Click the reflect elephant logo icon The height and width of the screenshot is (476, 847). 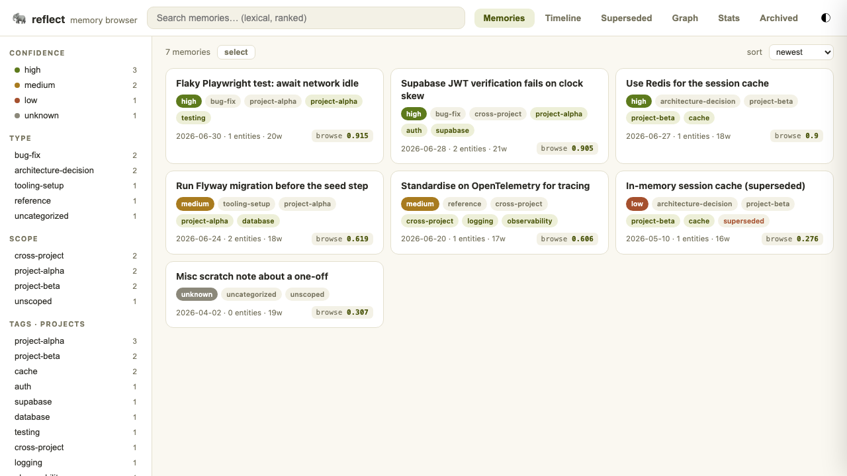tap(19, 19)
